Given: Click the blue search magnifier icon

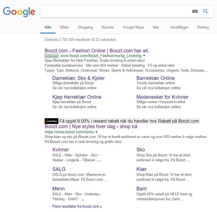Looking at the screenshot, I should [x=205, y=11].
